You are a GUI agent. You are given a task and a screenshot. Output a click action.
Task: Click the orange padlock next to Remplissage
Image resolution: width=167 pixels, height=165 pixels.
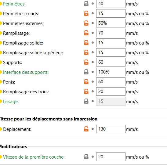[x=86, y=33]
